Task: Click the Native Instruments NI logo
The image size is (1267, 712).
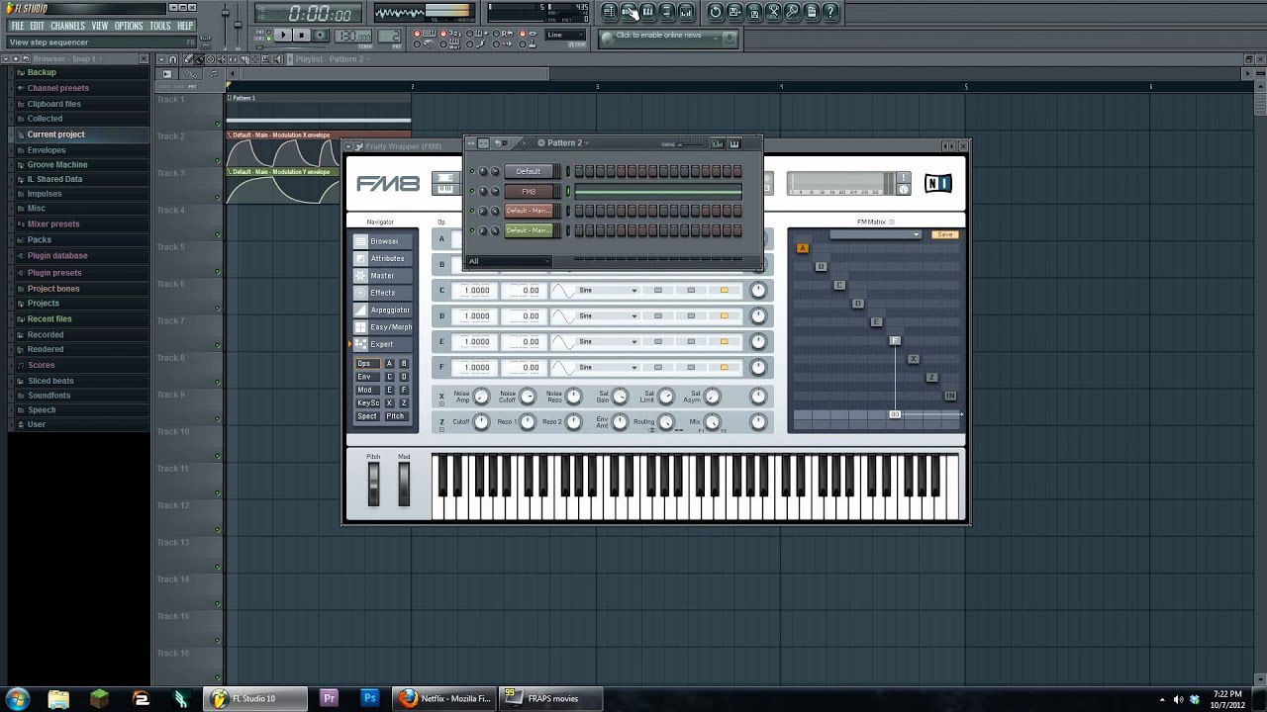Action: tap(937, 183)
